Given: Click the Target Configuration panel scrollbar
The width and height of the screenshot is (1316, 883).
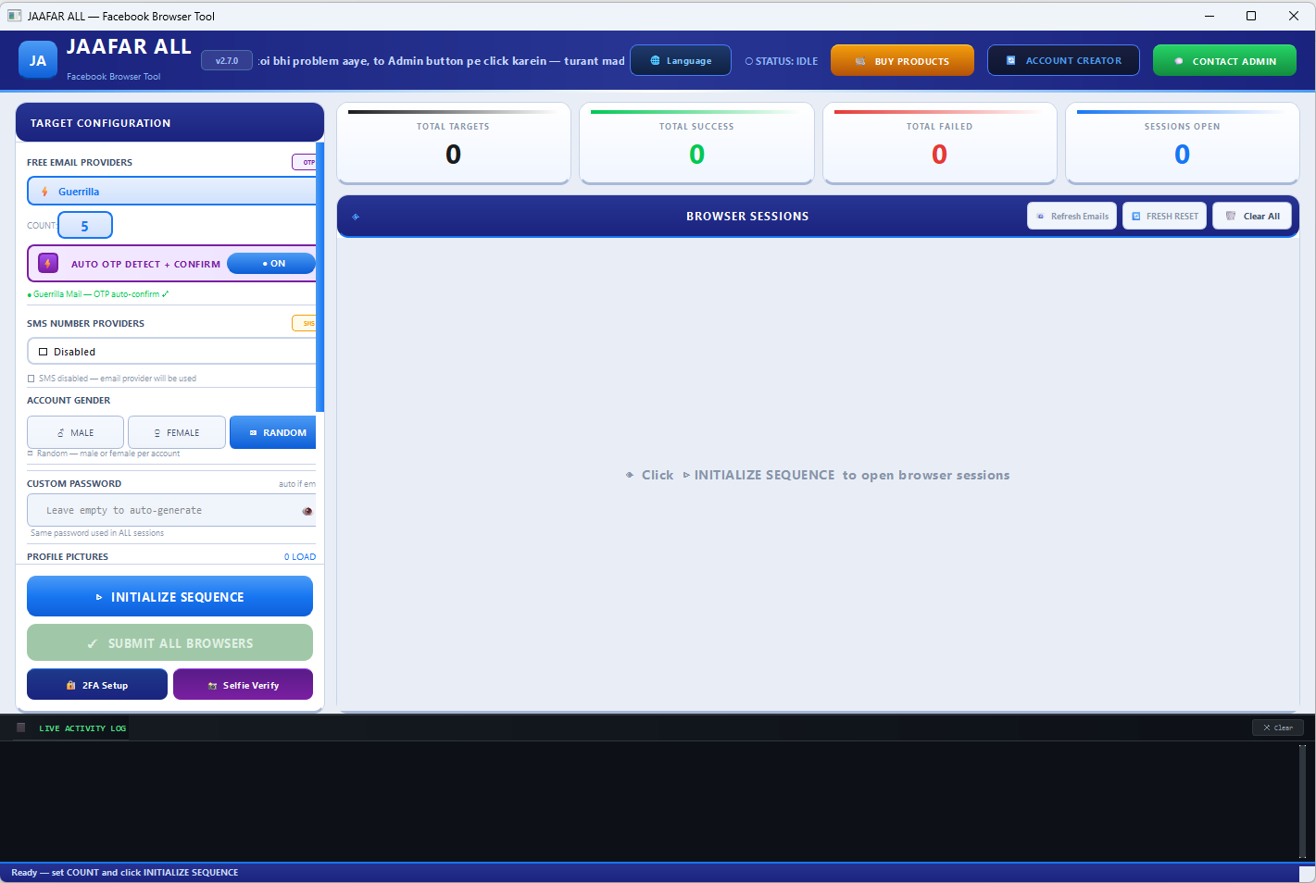Looking at the screenshot, I should pyautogui.click(x=320, y=277).
